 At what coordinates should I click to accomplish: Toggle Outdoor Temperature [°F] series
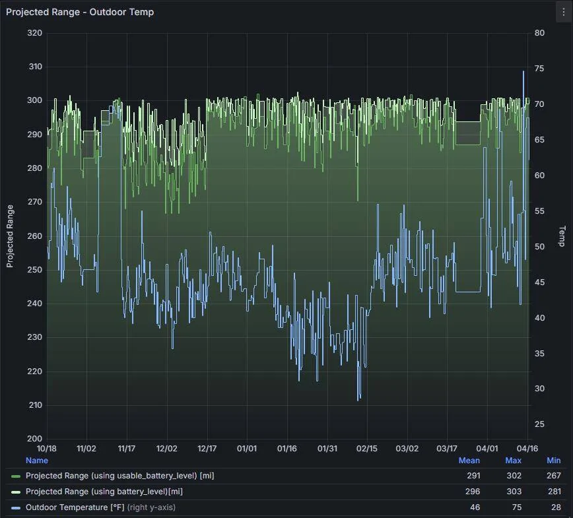[x=75, y=507]
